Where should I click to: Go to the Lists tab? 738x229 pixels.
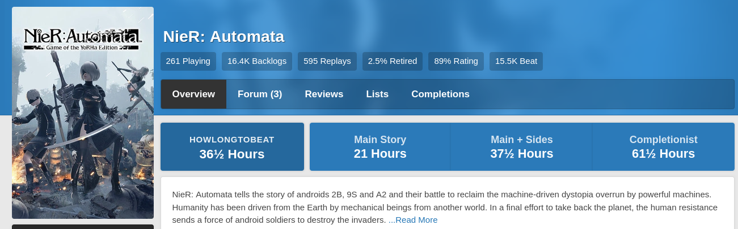(x=377, y=94)
